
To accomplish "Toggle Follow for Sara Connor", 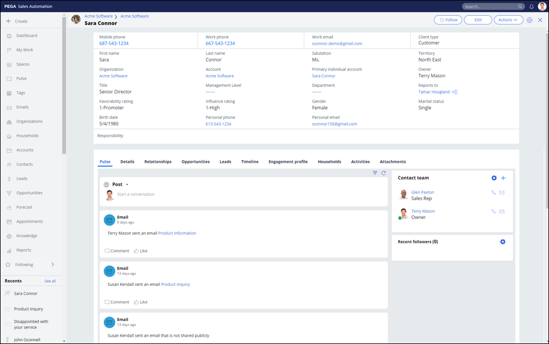I will point(447,20).
